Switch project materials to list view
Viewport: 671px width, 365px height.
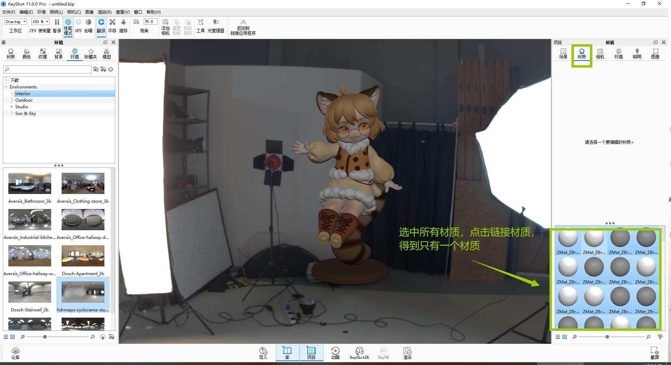coord(558,337)
